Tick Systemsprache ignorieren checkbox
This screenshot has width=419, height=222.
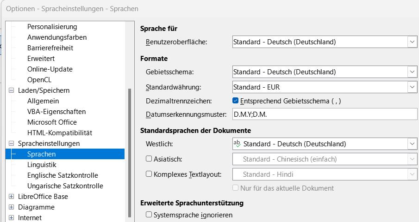(x=149, y=215)
